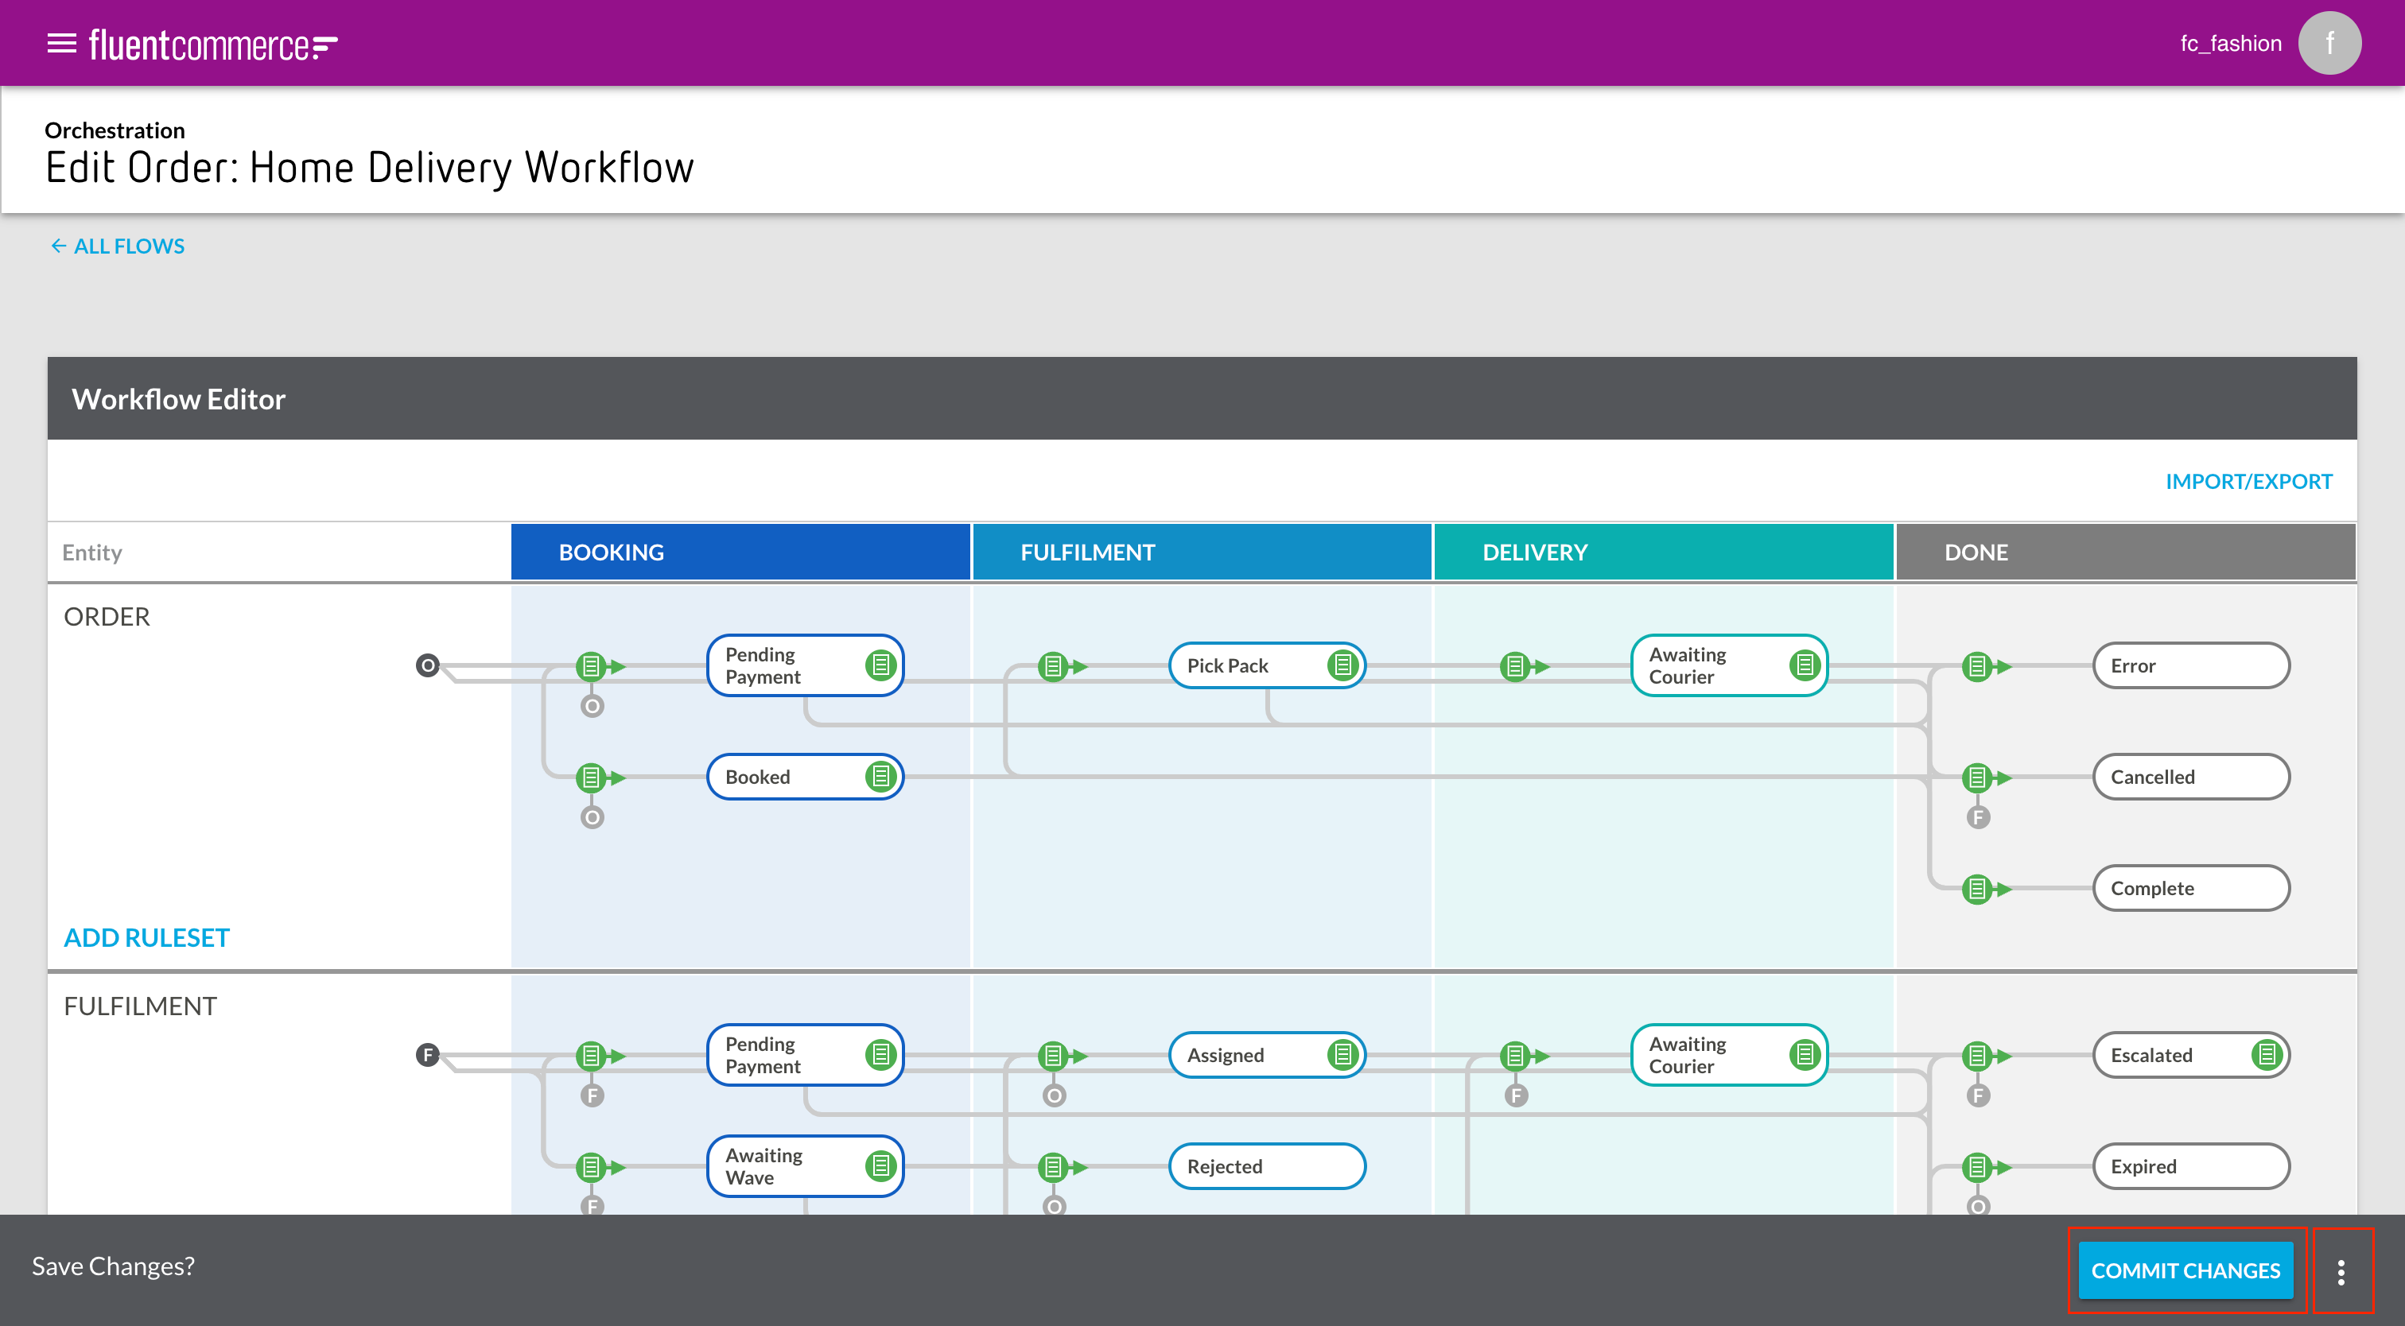
Task: Open the more options kebab menu
Action: click(2341, 1271)
